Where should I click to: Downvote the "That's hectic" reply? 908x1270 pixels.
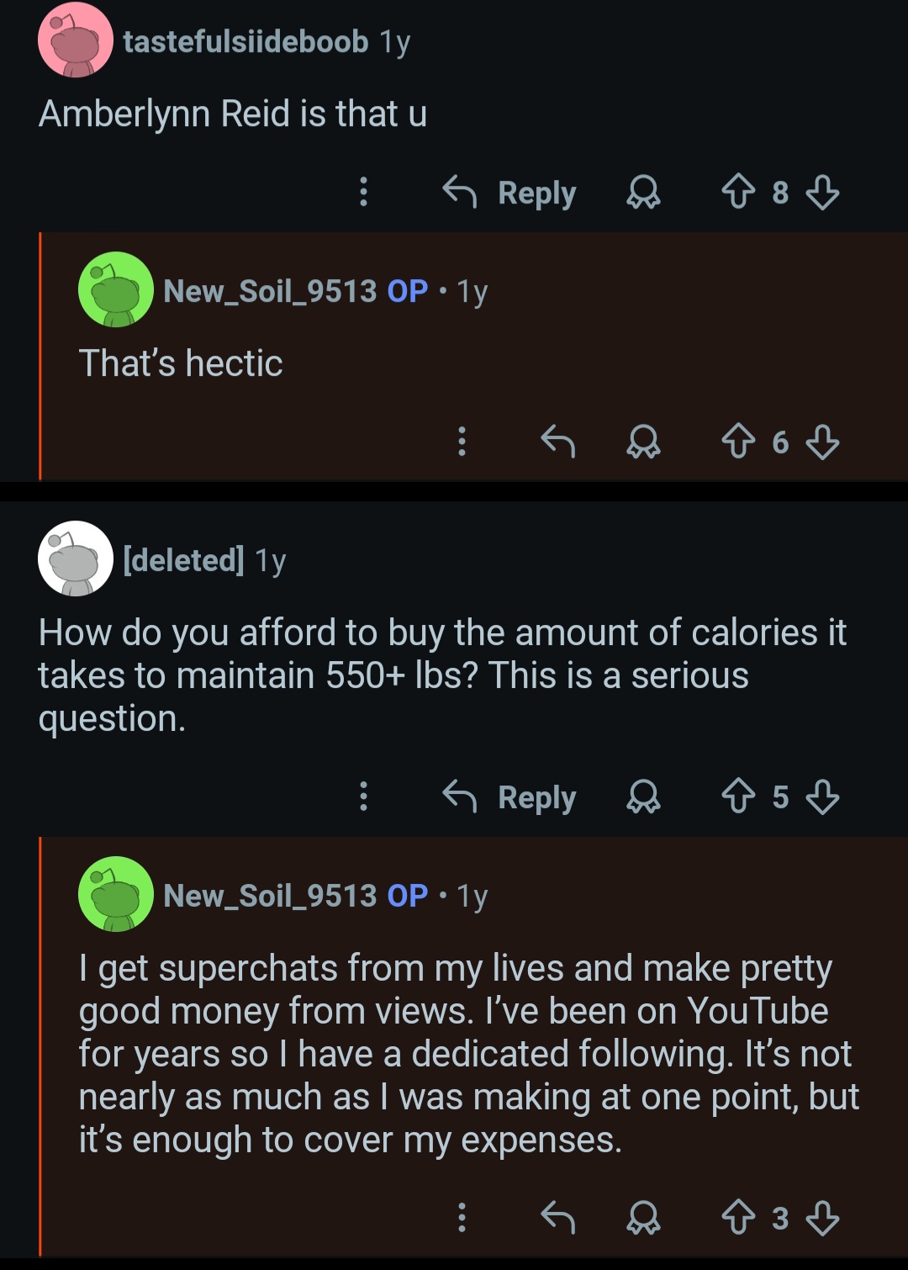pyautogui.click(x=822, y=441)
